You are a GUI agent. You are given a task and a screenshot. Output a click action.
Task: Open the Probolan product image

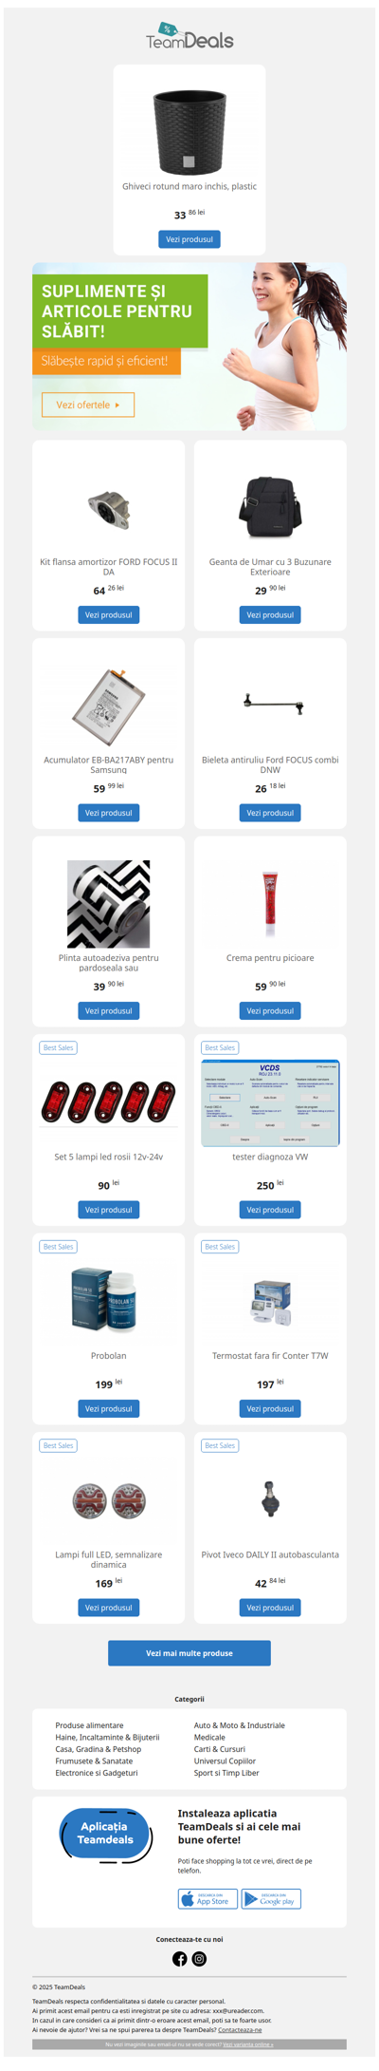pyautogui.click(x=109, y=1298)
